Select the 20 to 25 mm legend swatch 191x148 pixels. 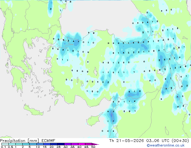tap(54, 144)
